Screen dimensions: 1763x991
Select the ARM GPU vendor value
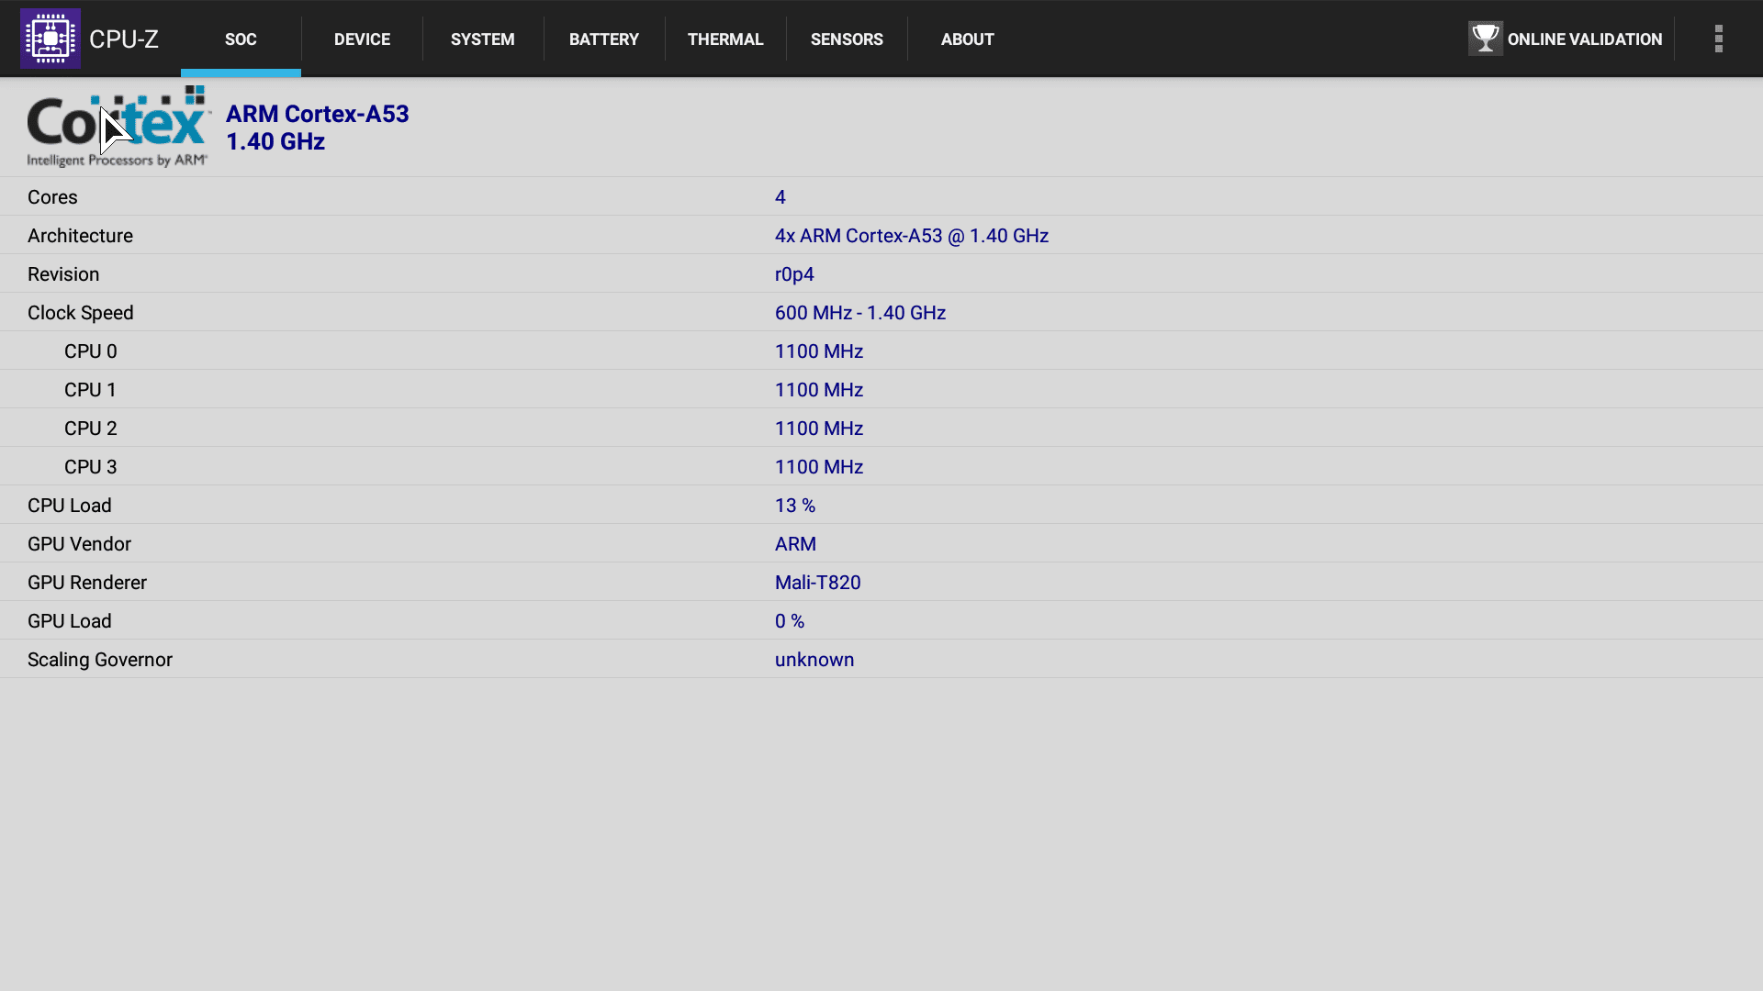click(x=795, y=544)
